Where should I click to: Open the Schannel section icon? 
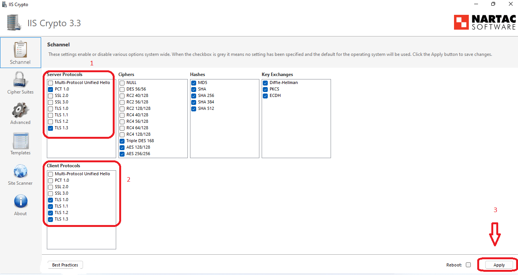tap(21, 50)
